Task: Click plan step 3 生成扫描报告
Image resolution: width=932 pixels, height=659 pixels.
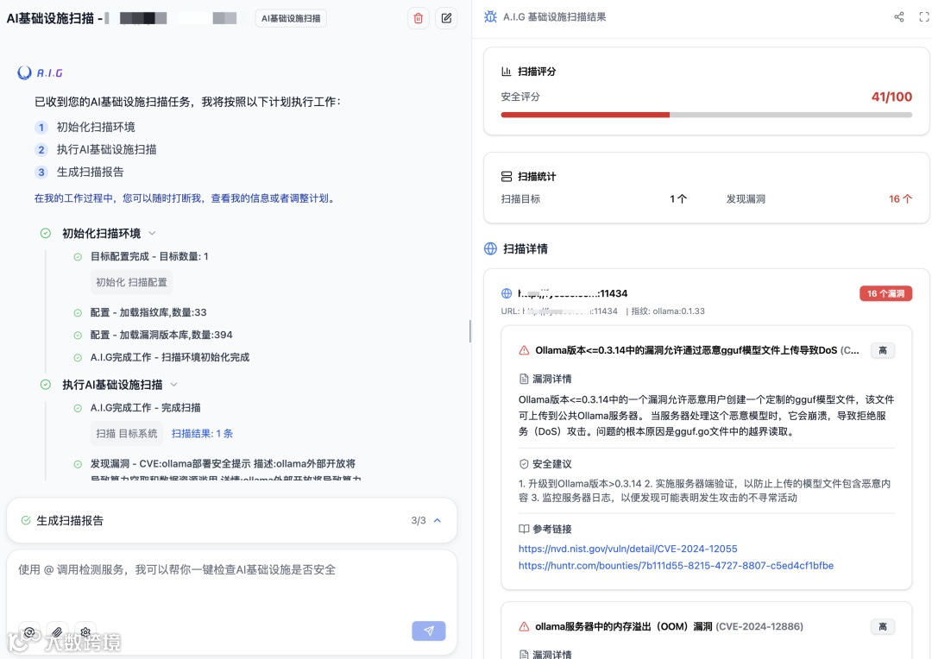Action: pyautogui.click(x=79, y=173)
